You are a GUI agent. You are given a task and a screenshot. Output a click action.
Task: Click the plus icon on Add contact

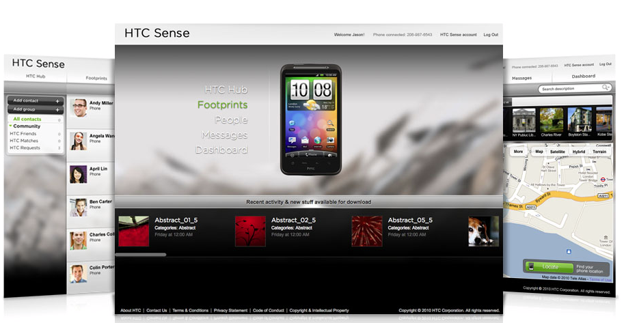click(57, 102)
